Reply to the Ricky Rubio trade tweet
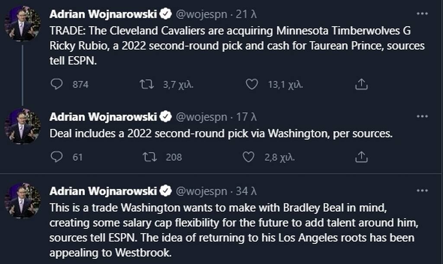Image resolution: width=443 pixels, height=264 pixels. coord(57,84)
